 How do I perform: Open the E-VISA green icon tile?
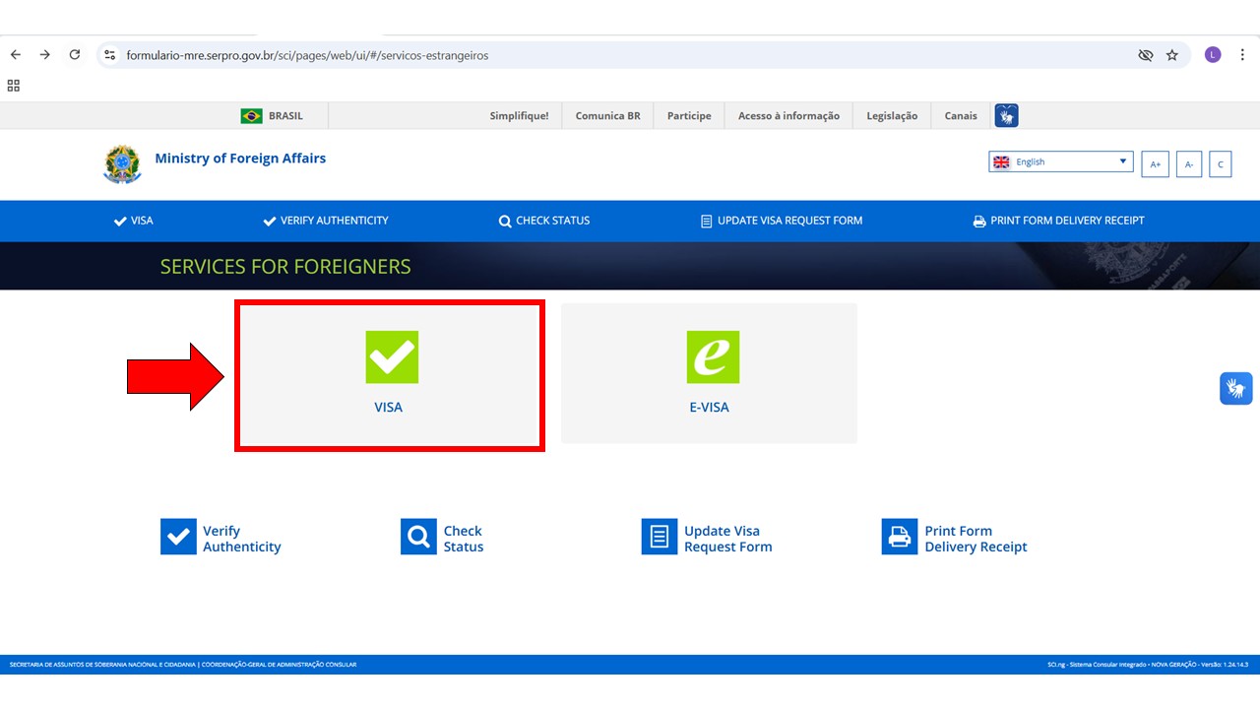[713, 356]
